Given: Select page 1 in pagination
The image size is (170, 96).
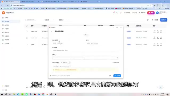Looking at the screenshot, I should [161, 87].
